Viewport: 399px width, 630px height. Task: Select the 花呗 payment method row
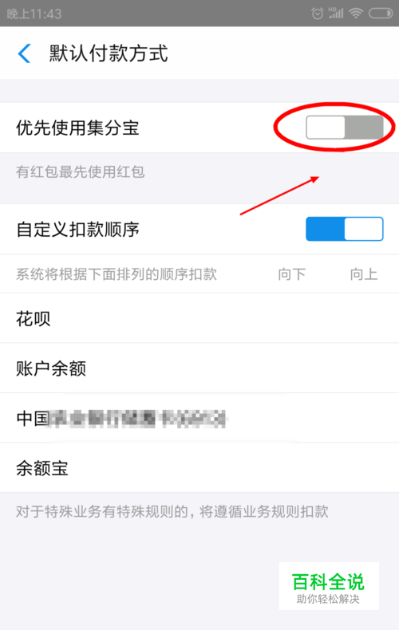click(x=199, y=319)
